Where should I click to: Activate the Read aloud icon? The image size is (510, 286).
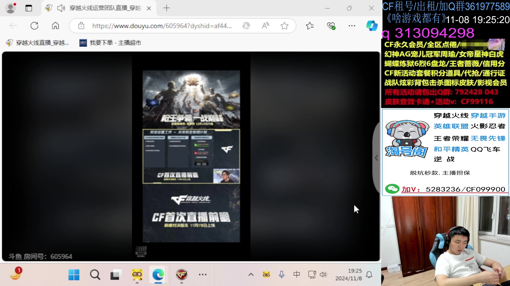tap(265, 26)
